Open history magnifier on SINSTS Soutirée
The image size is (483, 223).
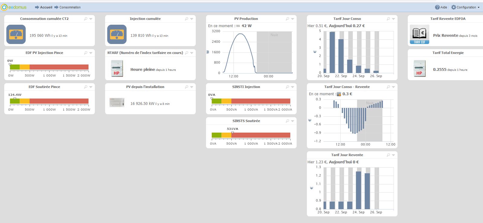[x=288, y=121]
